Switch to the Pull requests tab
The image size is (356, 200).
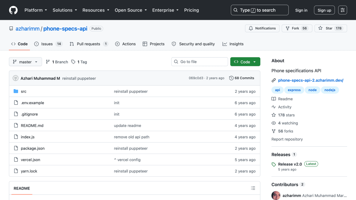(89, 44)
